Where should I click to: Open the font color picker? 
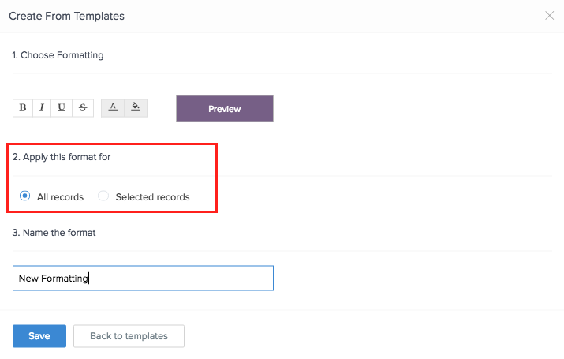click(114, 108)
